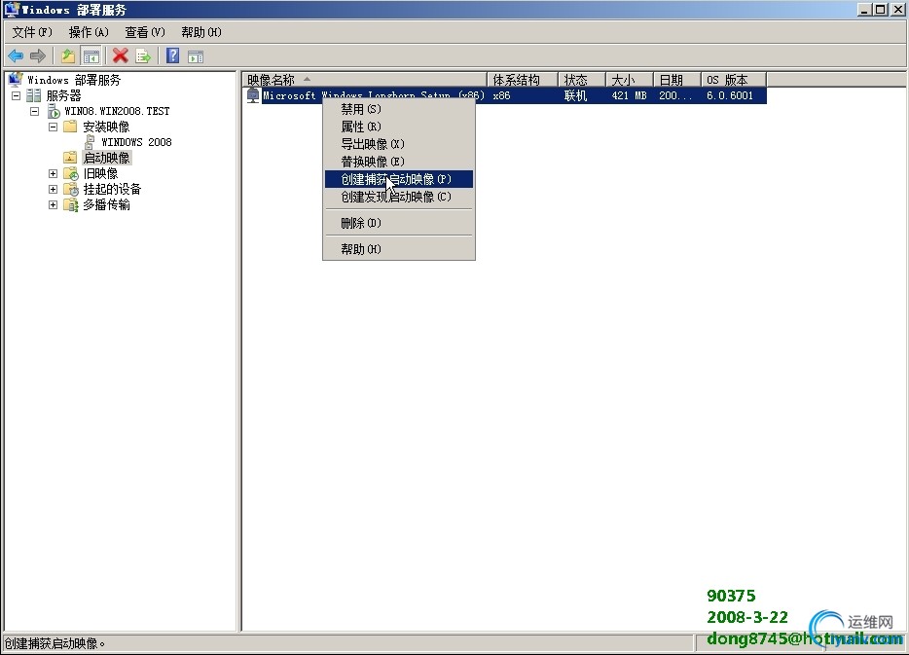Viewport: 909px width, 655px height.
Task: Sort by the 日期 column header
Action: (677, 80)
